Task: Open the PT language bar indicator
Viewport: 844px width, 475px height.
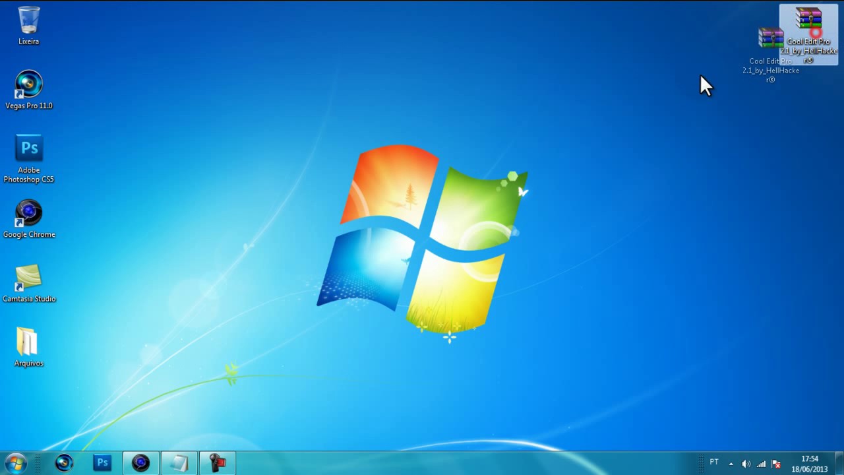Action: coord(714,463)
